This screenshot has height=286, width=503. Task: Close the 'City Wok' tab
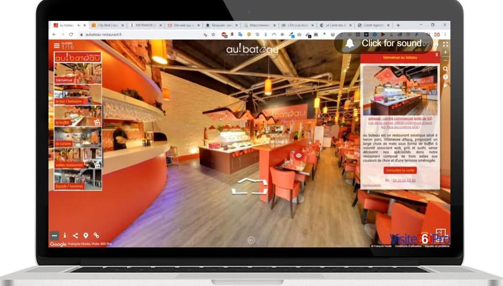[122, 25]
